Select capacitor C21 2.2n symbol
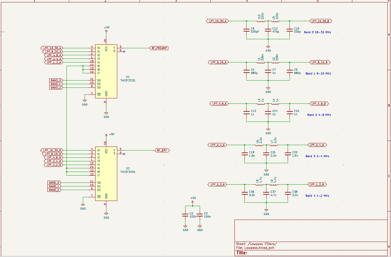Viewport: 391px width, 257px height. (266, 154)
